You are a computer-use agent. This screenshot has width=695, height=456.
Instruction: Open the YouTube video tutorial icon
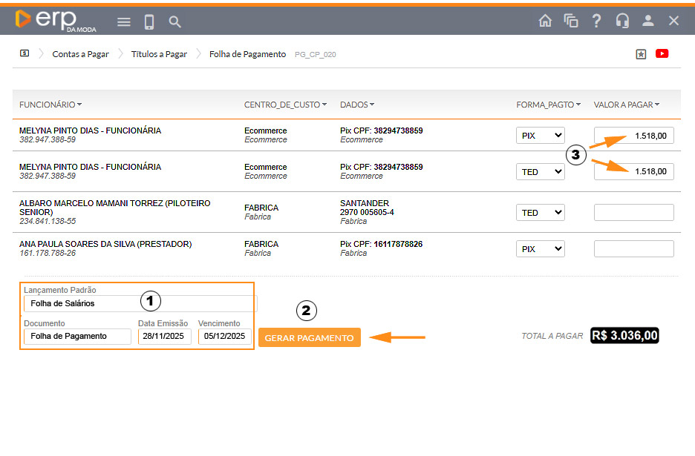point(662,53)
